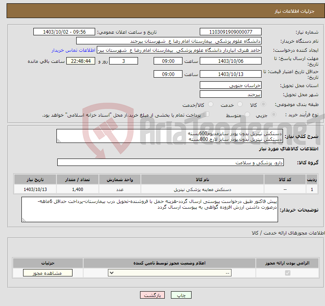Click the کد کالا column header
The height and width of the screenshot is (306, 325).
[285, 179]
